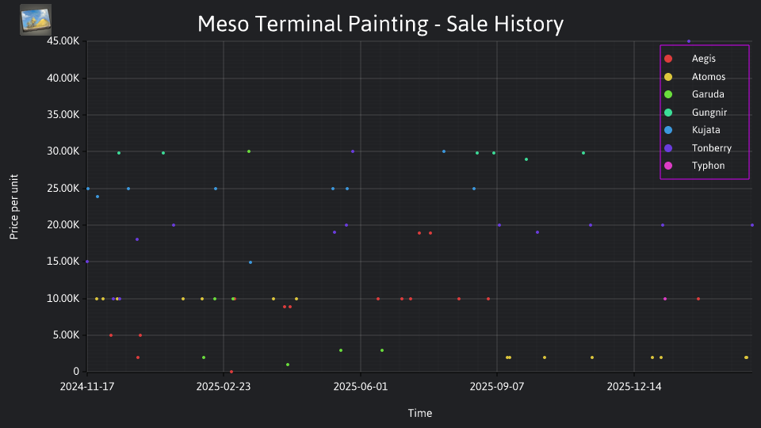Click the Meso Terminal Painting item icon
This screenshot has width=761, height=428.
(36, 20)
